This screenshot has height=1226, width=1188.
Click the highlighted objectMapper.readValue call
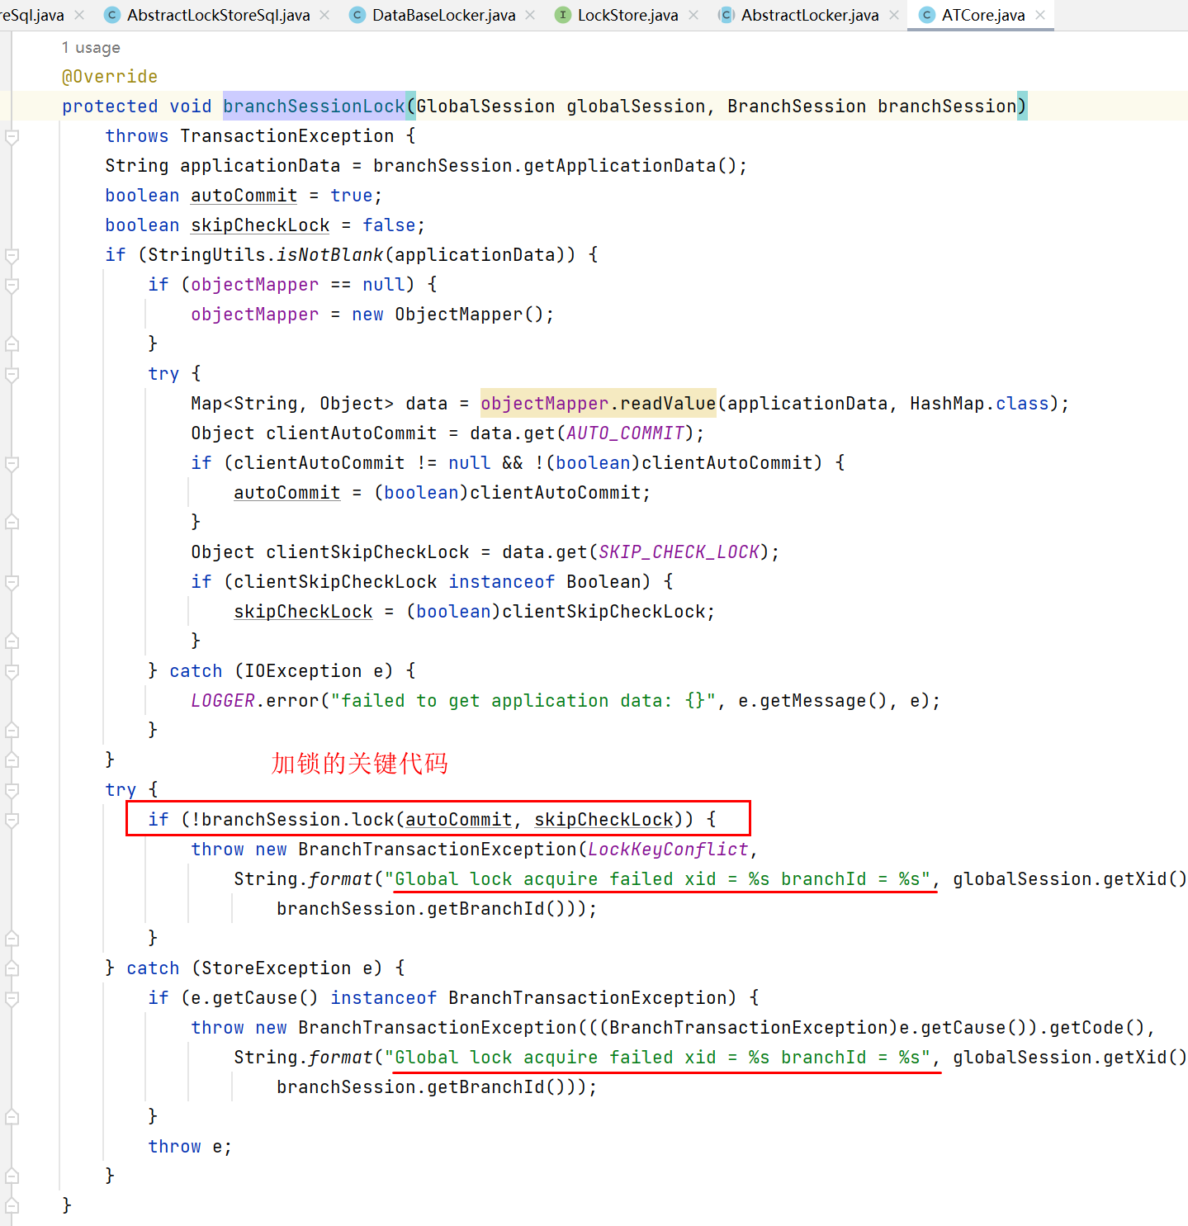point(598,404)
